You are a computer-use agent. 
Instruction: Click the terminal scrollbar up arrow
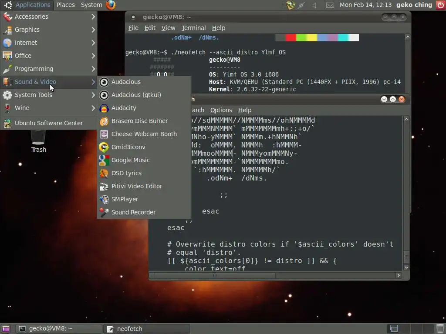(408, 37)
